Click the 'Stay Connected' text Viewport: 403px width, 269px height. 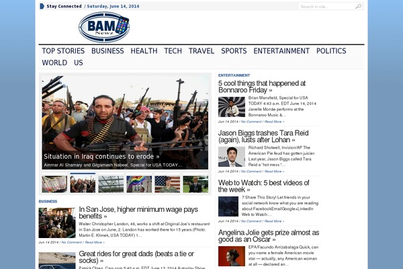[x=64, y=6]
